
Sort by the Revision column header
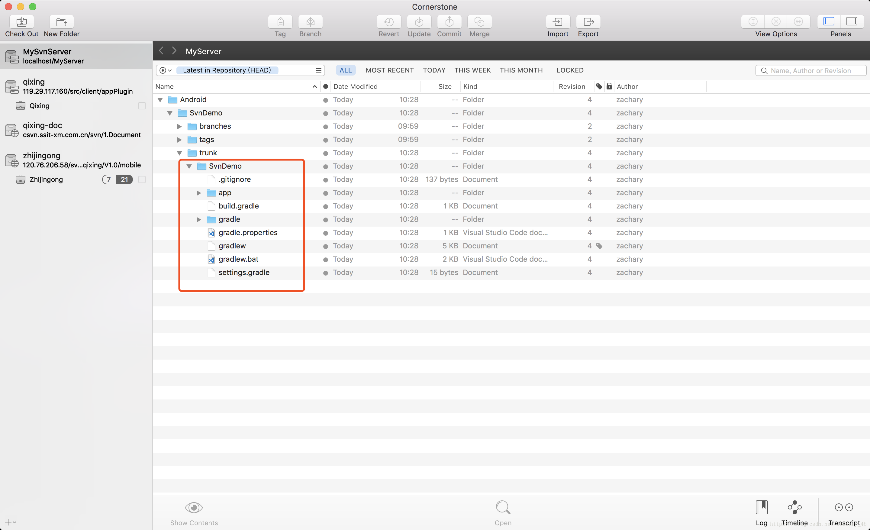point(573,86)
